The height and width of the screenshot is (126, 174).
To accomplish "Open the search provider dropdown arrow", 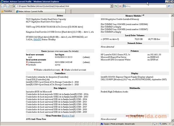I will pyautogui.click(x=172, y=6).
